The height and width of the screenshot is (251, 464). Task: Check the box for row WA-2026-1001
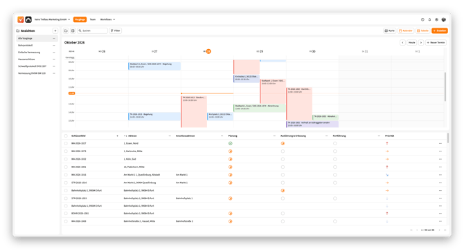click(66, 167)
